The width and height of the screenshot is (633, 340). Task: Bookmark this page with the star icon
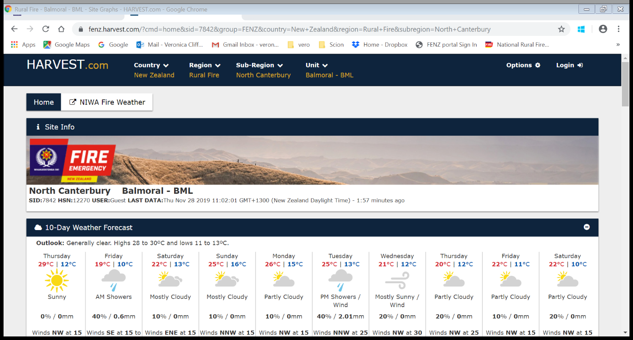coord(561,29)
